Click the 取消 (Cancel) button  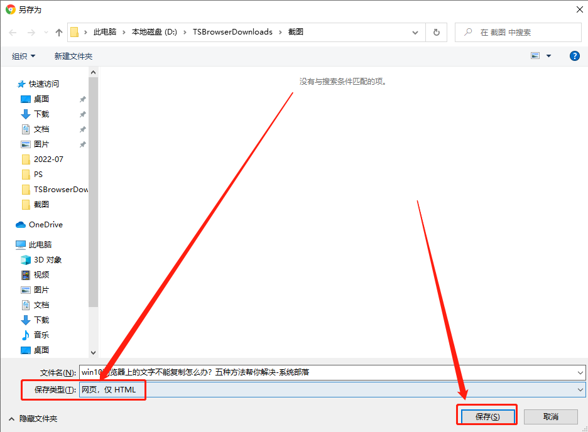[x=551, y=415]
